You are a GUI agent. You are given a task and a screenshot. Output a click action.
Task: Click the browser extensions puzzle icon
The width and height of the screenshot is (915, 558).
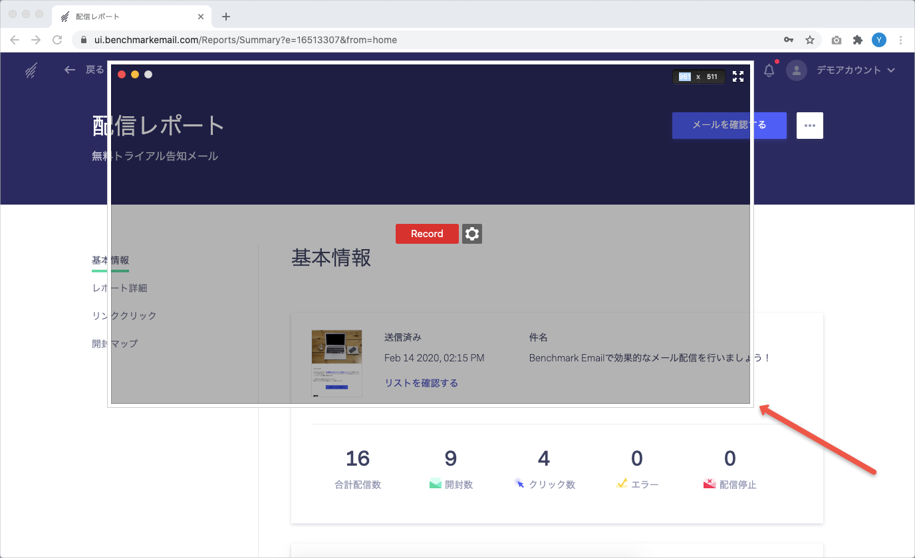858,40
